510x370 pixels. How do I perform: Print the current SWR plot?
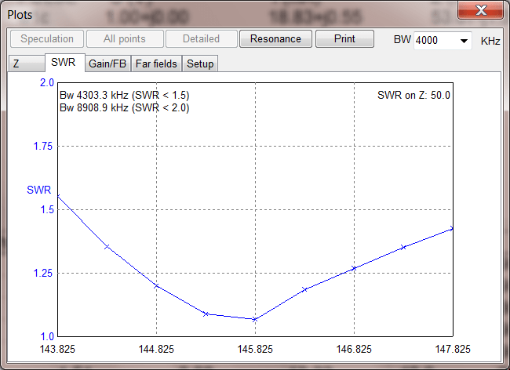click(x=344, y=39)
